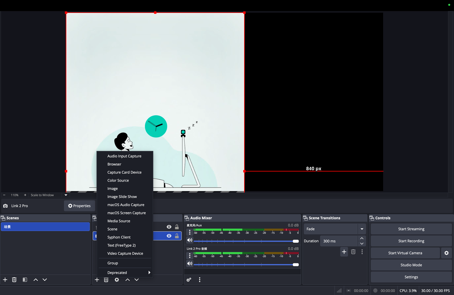The image size is (454, 295).
Task: Toggle visibility of the selected source
Action: 169,236
